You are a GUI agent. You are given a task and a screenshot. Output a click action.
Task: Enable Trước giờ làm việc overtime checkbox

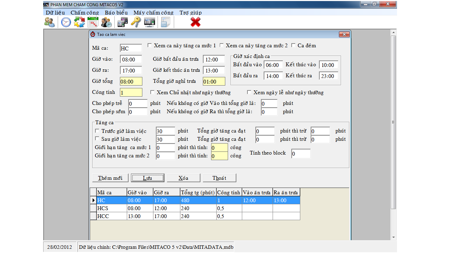97,131
